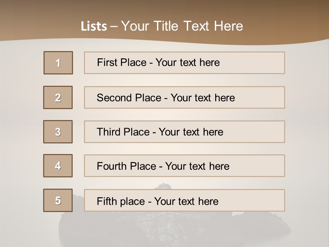
Task: Click the words First Place
Action: (122, 62)
